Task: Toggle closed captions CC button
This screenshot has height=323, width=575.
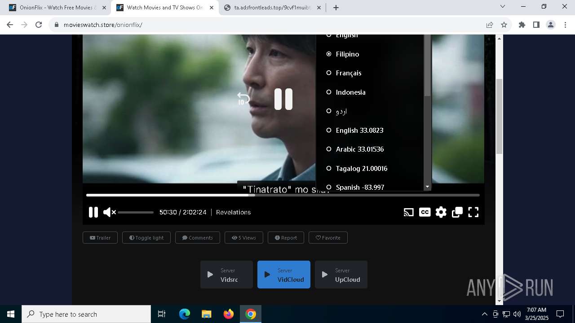Action: click(x=425, y=212)
